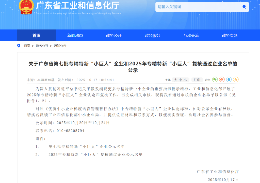Click the 打印 print button
Screen dimensions: 260x183
pyautogui.click(x=197, y=80)
